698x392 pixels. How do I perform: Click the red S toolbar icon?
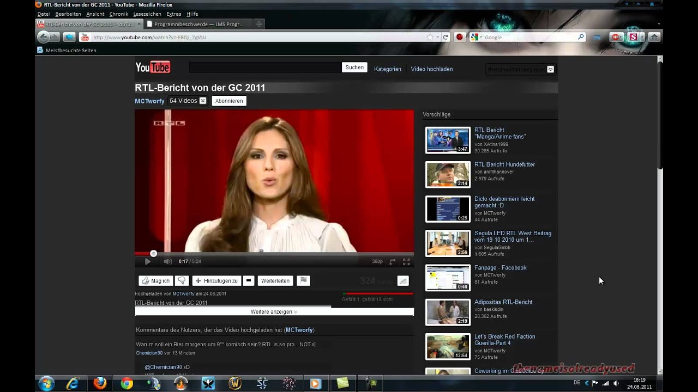coord(633,37)
